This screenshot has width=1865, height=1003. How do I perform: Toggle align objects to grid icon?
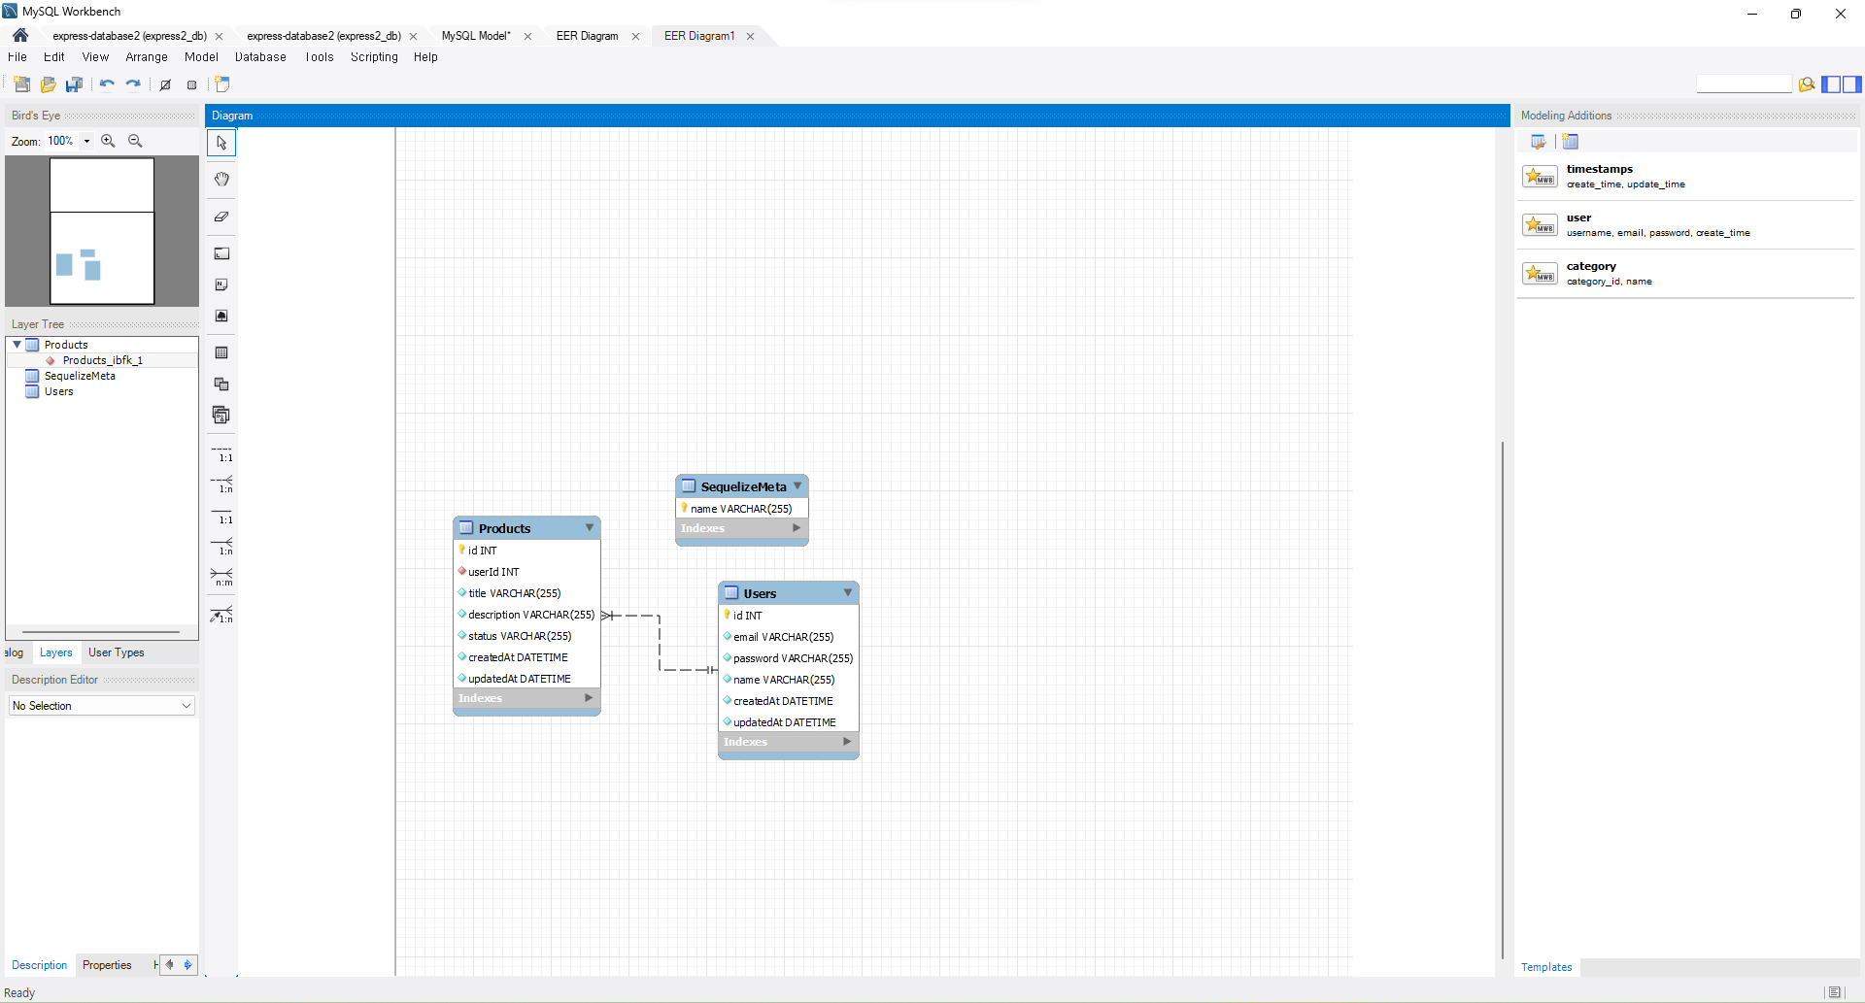pyautogui.click(x=191, y=84)
